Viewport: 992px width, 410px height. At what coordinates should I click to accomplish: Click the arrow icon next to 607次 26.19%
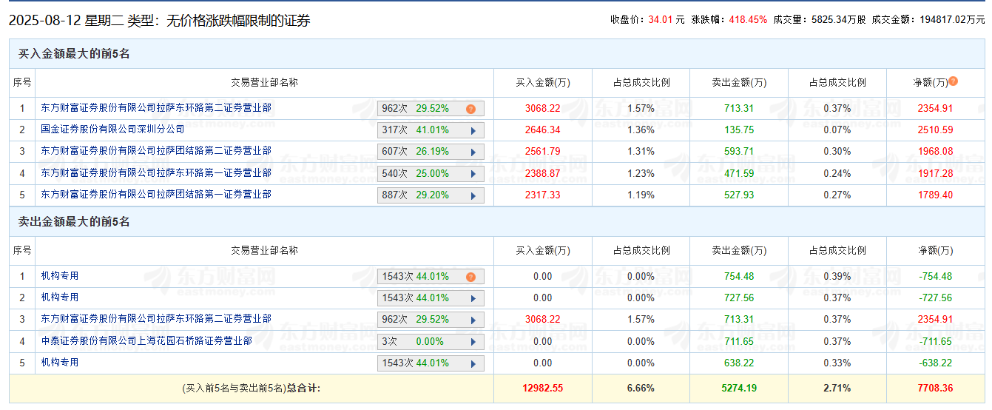(473, 152)
